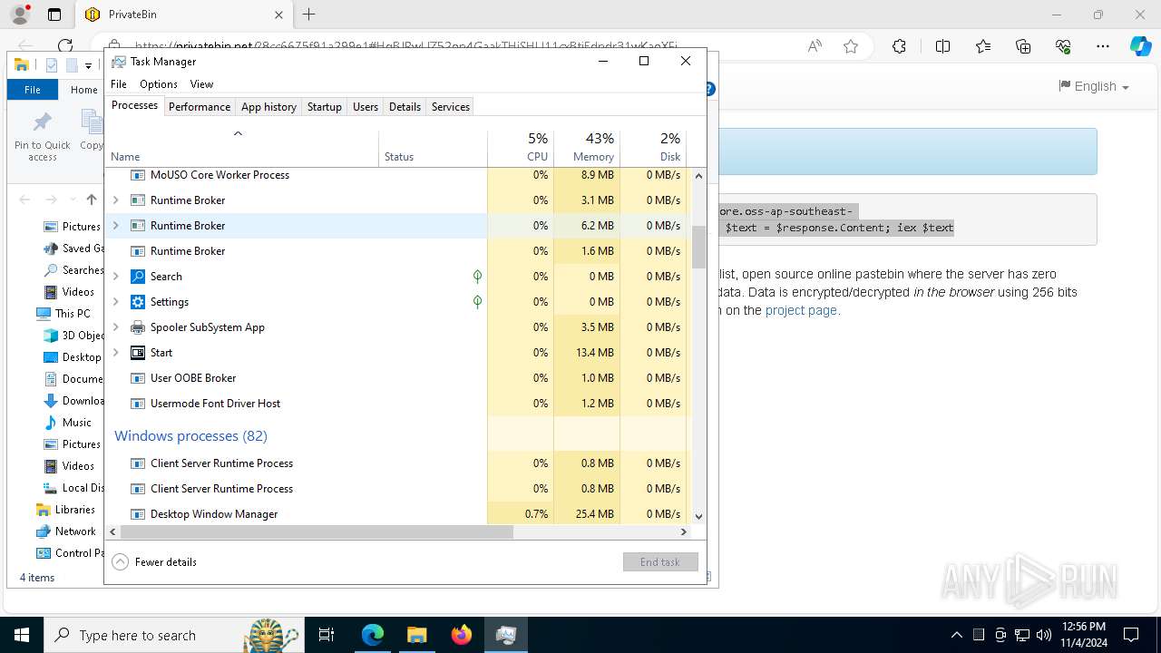Viewport: 1161px width, 653px height.
Task: Click the Search process icon
Action: [x=138, y=277]
